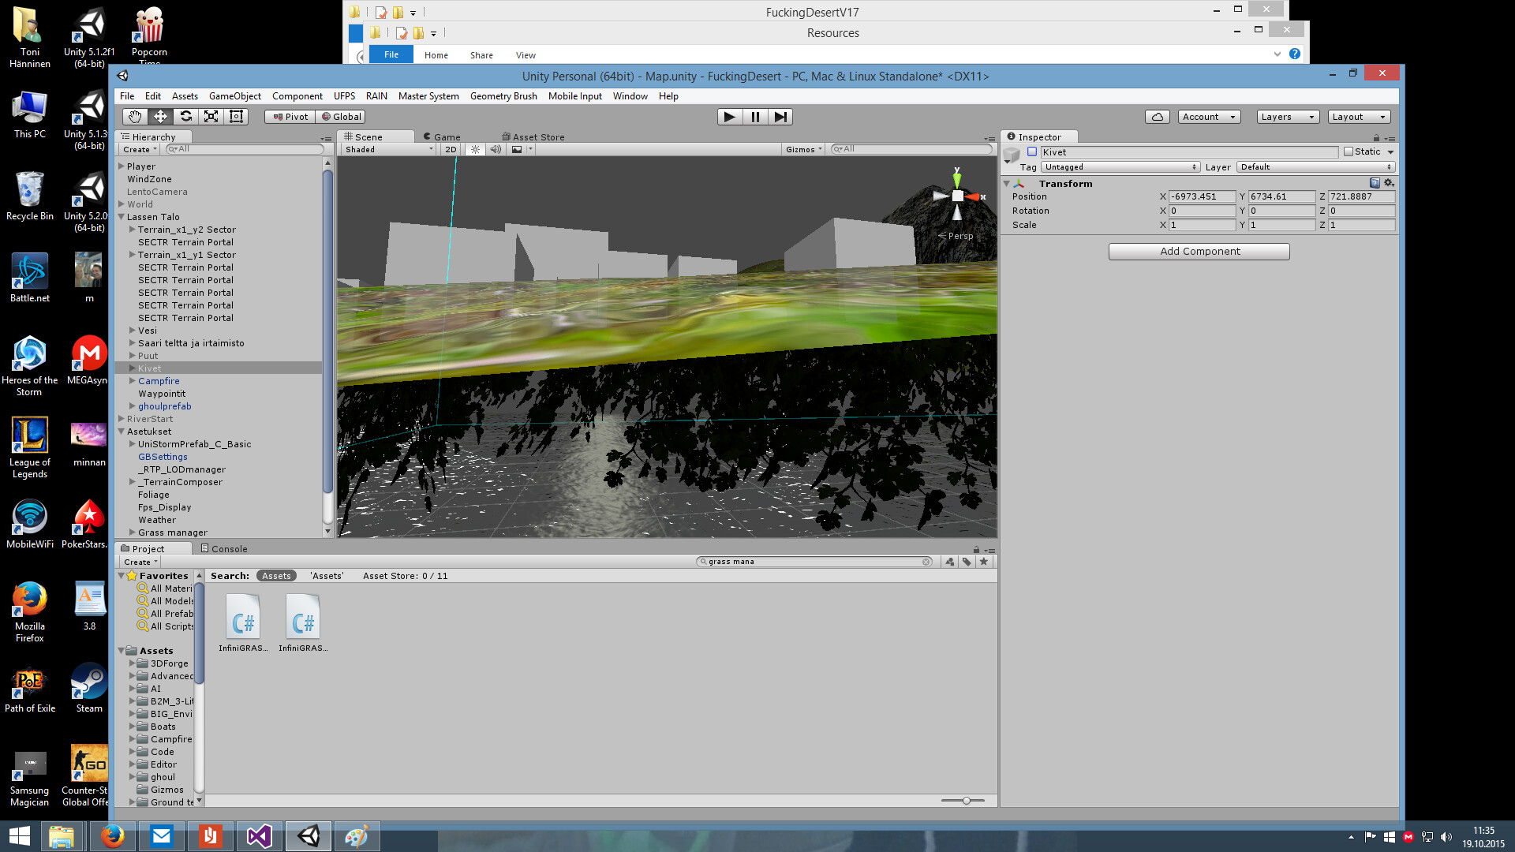Select the Rotate tool

[x=186, y=116]
